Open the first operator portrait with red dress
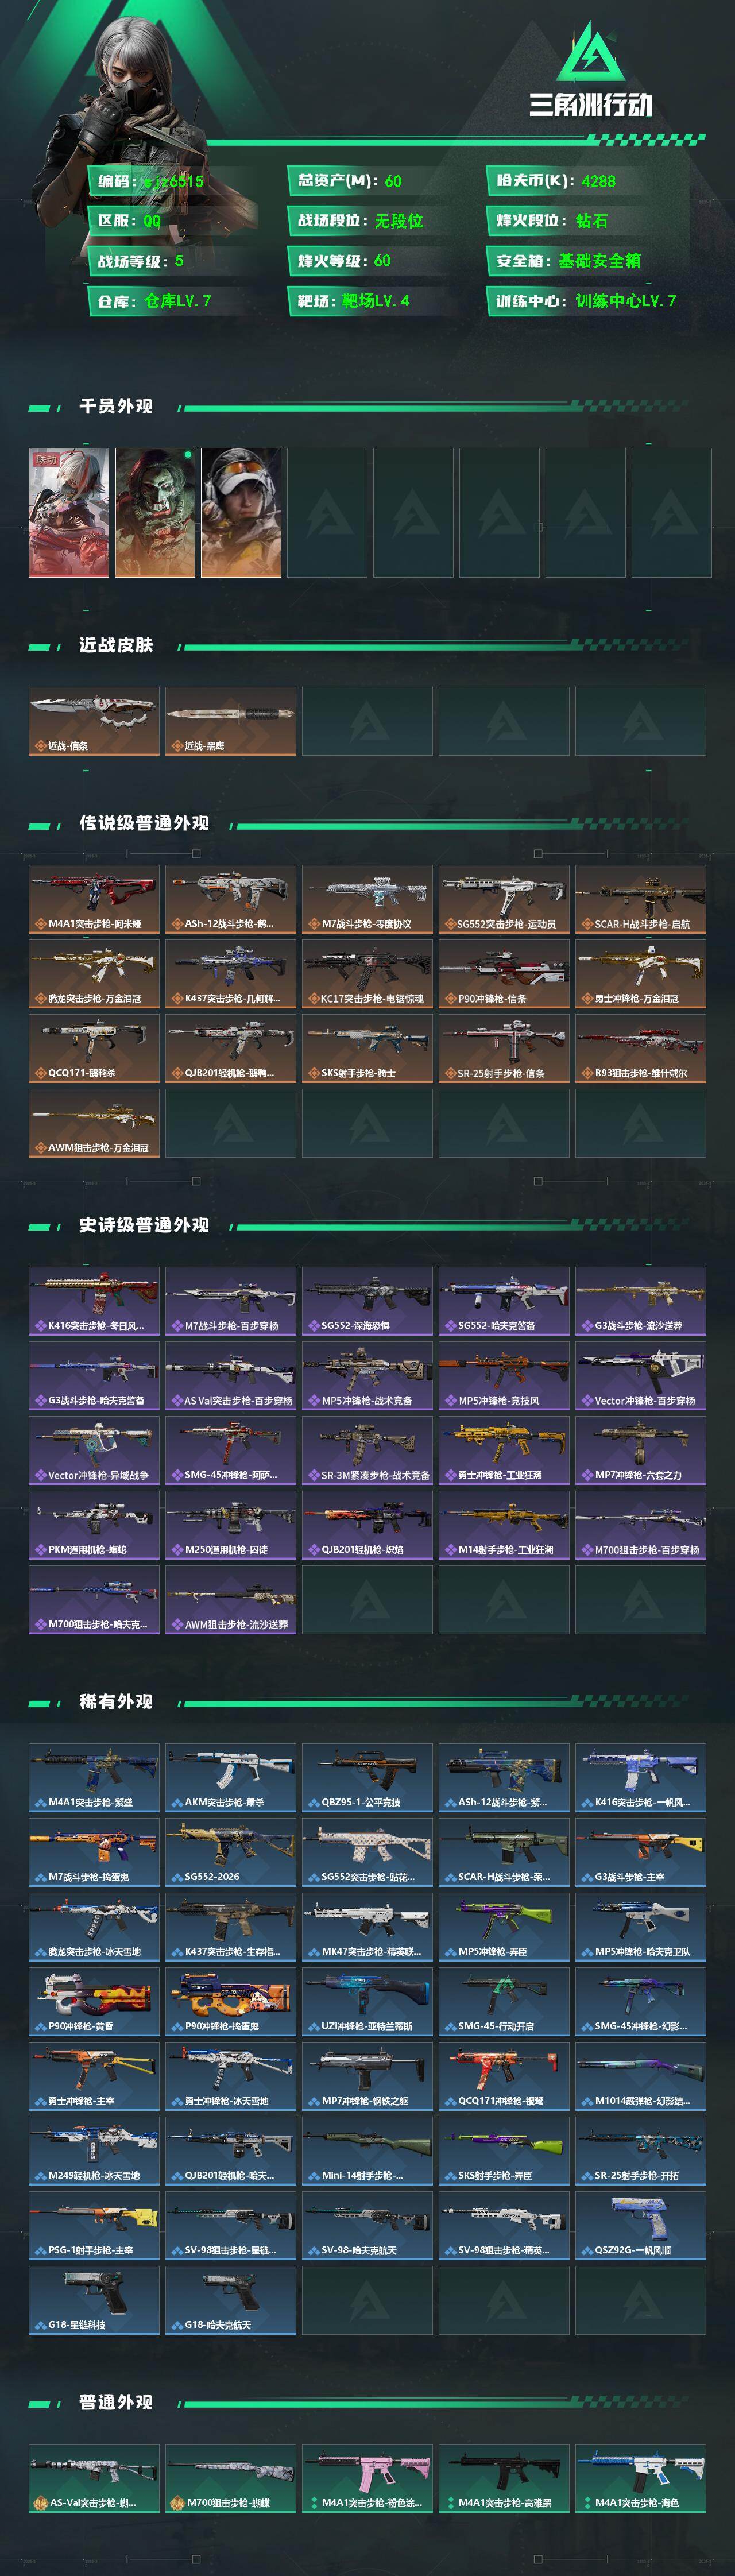Image resolution: width=735 pixels, height=2576 pixels. click(x=69, y=512)
